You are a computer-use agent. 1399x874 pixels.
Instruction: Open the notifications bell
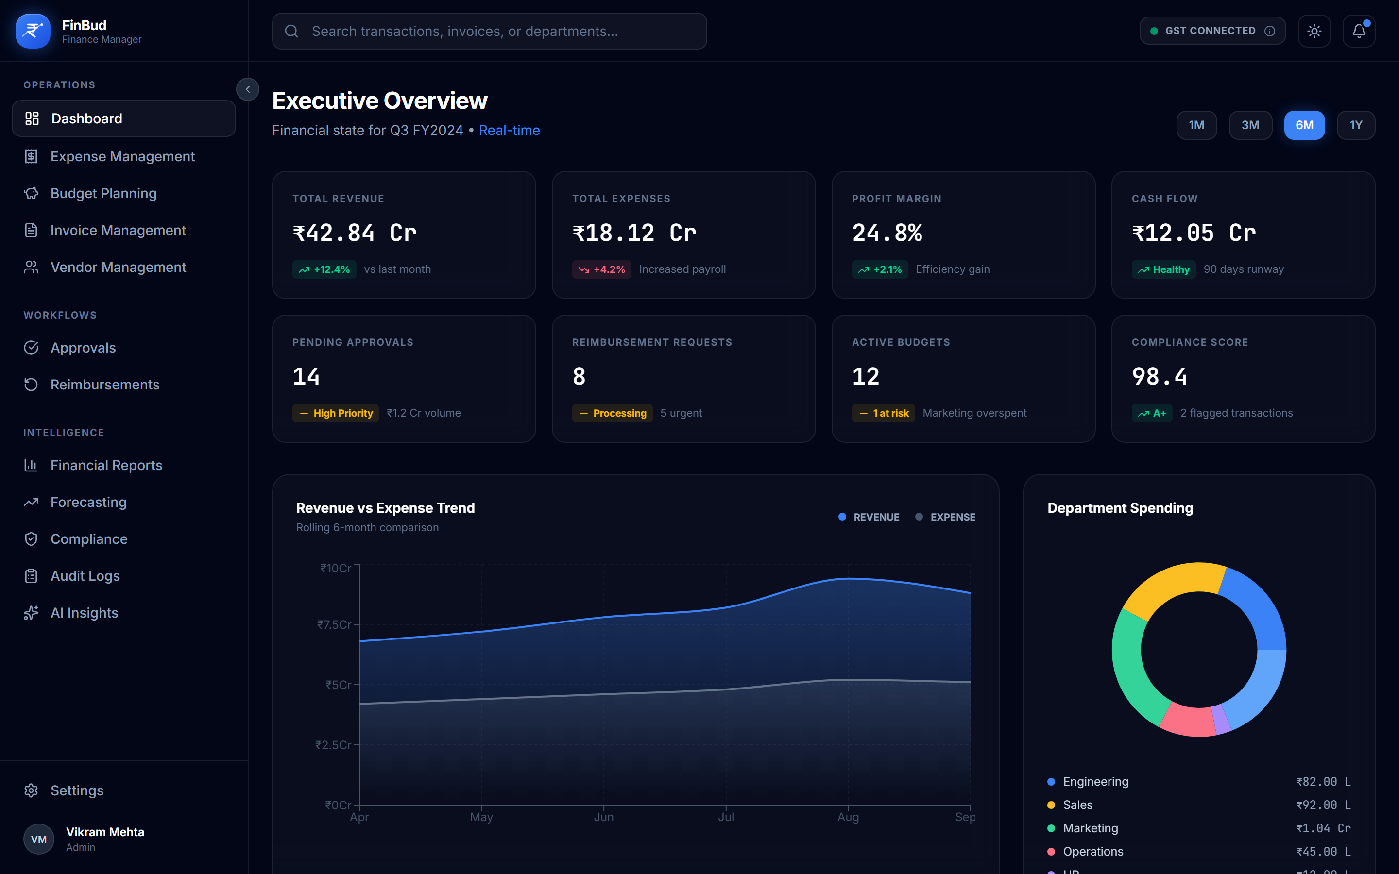(1359, 31)
